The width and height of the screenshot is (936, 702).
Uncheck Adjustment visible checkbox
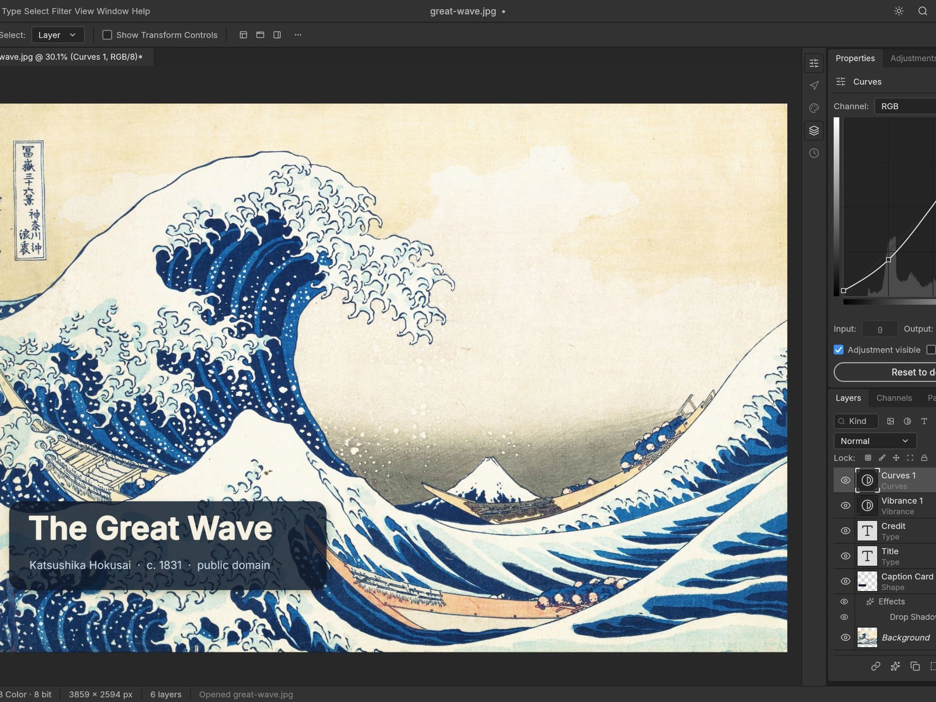838,350
